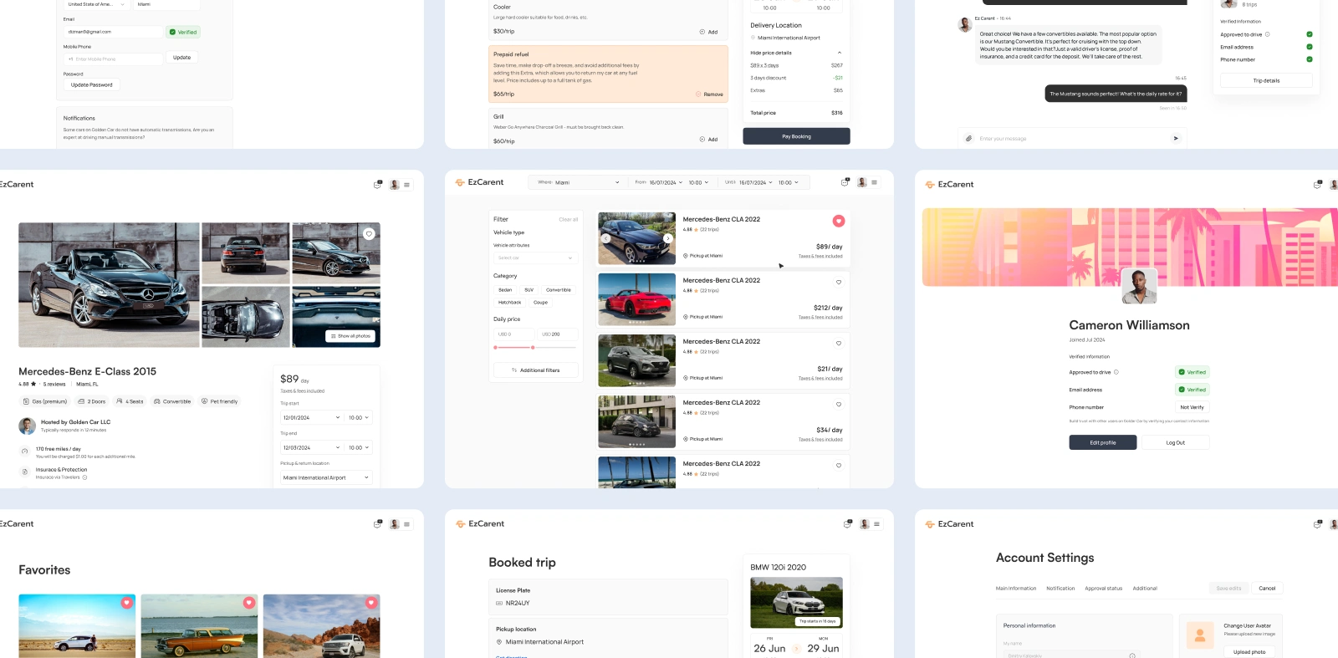Open the Miami International Airport pickup location dropdown

pyautogui.click(x=326, y=477)
